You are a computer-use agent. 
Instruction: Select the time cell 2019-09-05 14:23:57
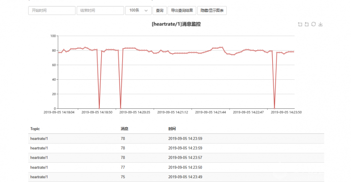[185, 158]
